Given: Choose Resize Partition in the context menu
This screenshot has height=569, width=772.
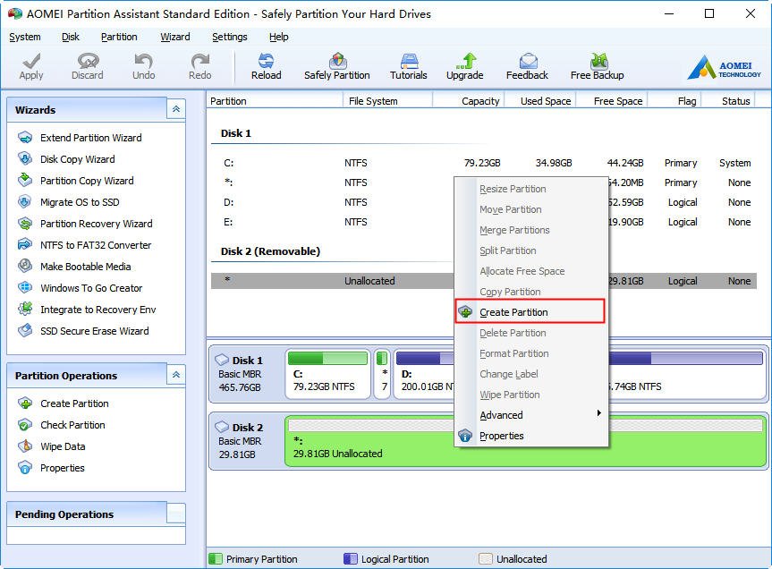Looking at the screenshot, I should [x=530, y=189].
